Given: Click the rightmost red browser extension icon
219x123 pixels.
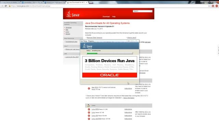Looking at the screenshot, I should click(x=217, y=6).
